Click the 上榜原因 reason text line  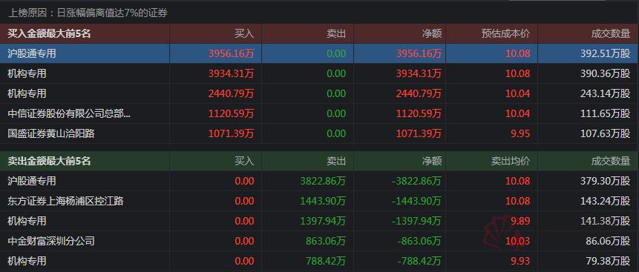(x=88, y=13)
